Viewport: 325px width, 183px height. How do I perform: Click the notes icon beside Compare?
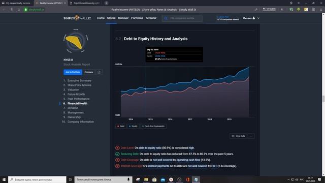(99, 72)
